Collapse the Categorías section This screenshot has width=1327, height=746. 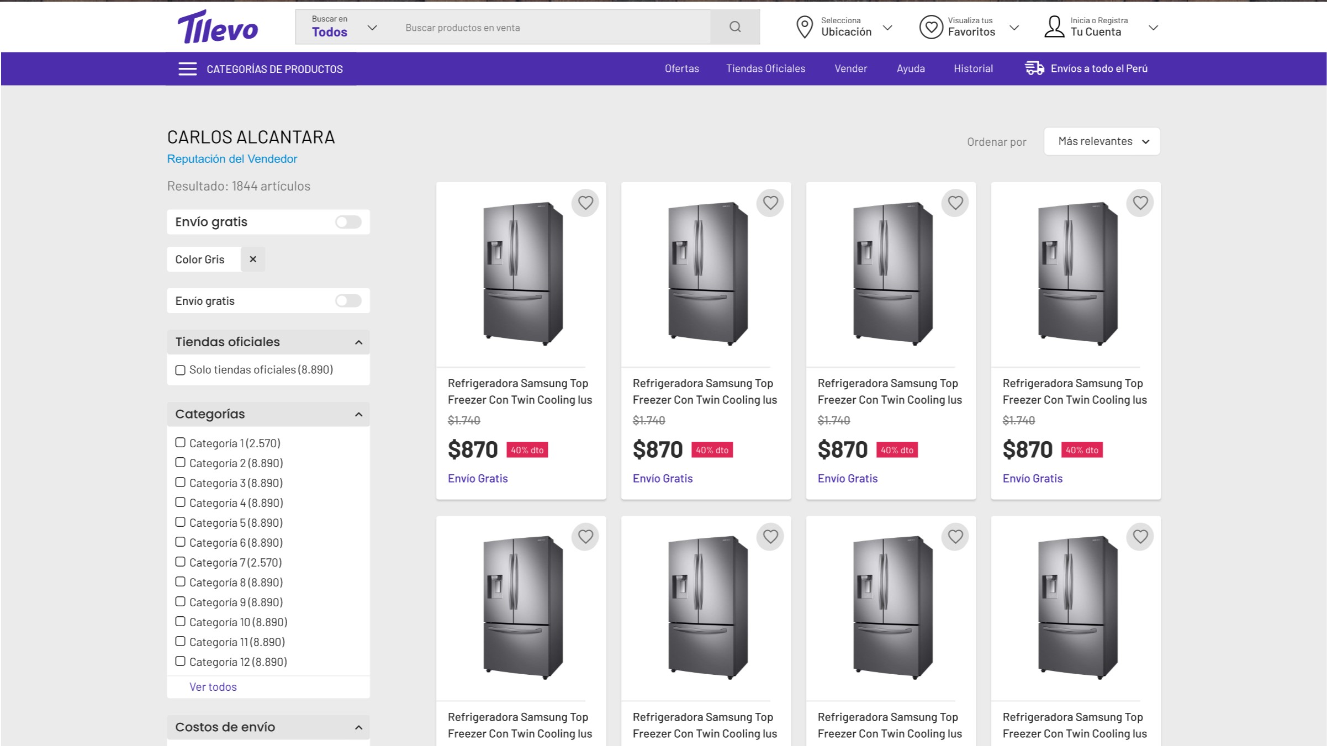coord(358,415)
